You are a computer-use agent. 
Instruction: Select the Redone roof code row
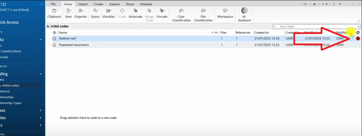coord(206,39)
